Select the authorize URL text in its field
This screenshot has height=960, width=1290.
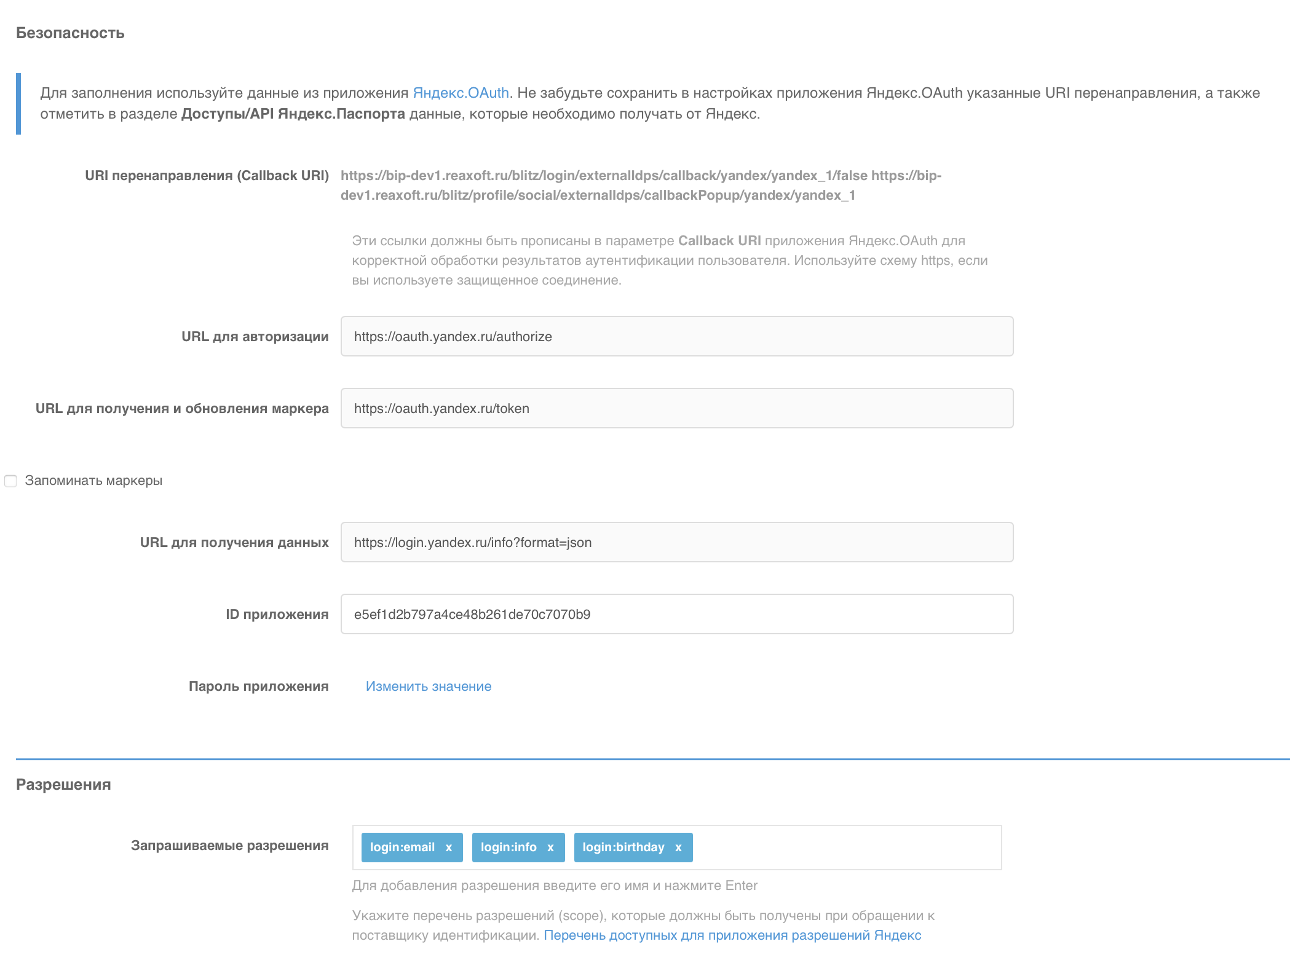453,336
